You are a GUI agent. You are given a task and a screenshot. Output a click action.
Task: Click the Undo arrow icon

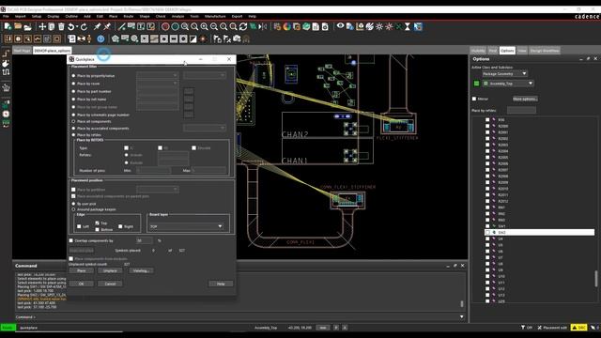pos(70,26)
